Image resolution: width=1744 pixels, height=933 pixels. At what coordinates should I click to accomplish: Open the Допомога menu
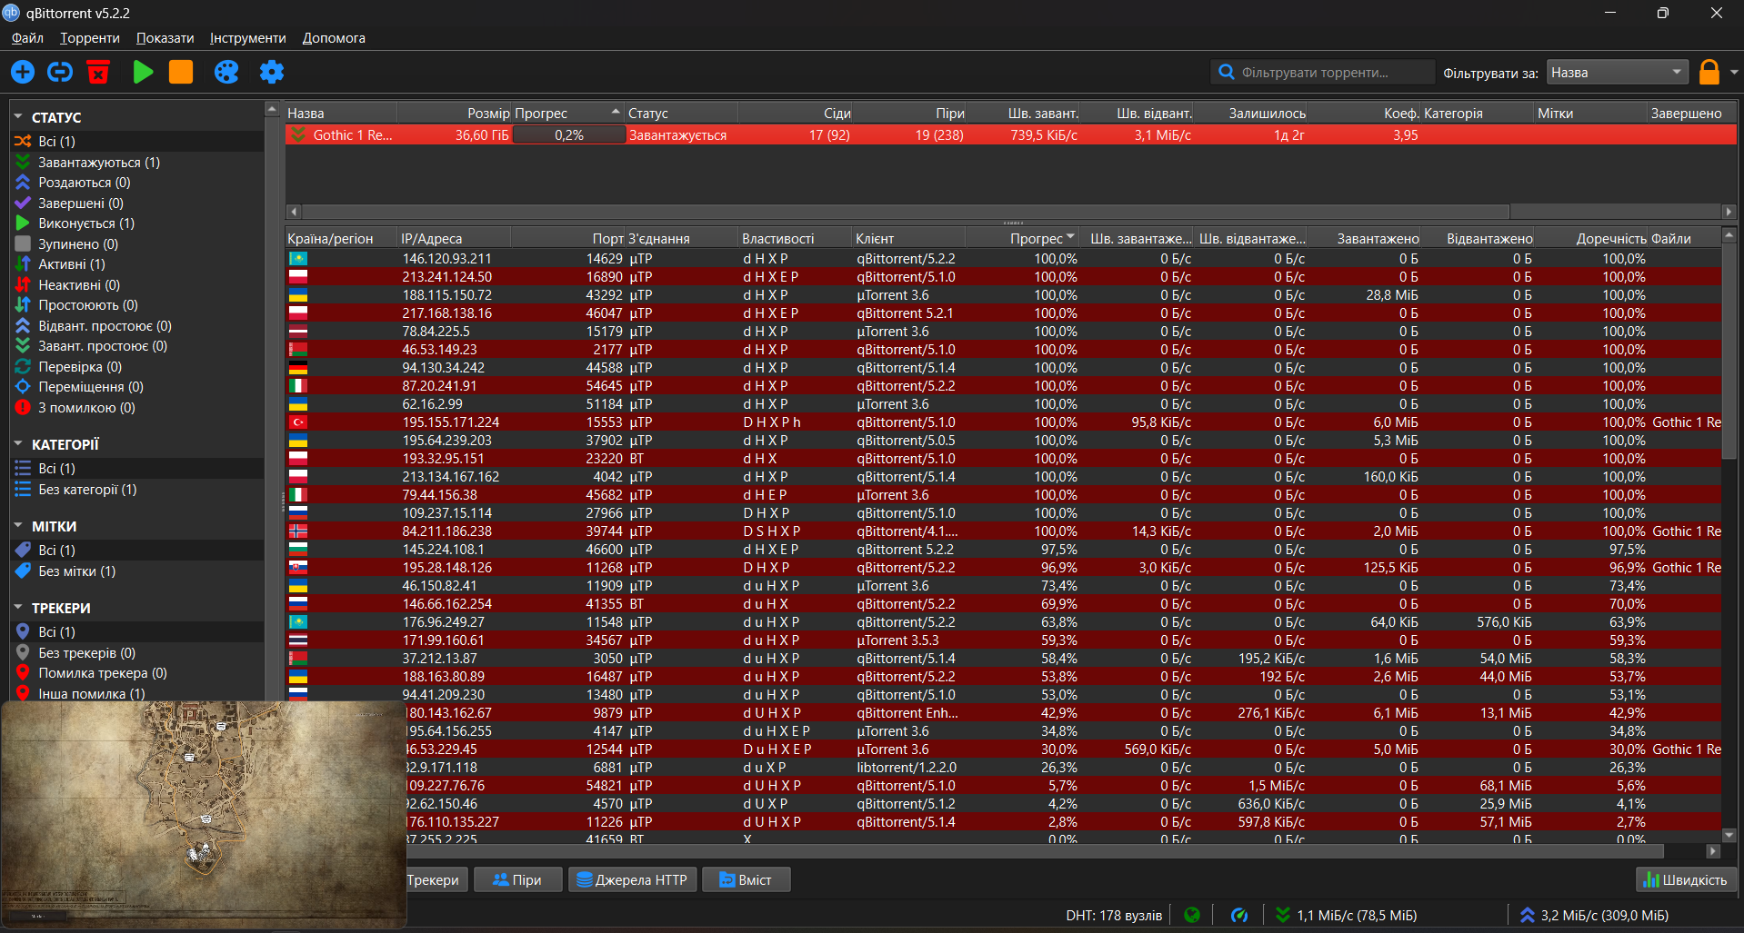(334, 38)
